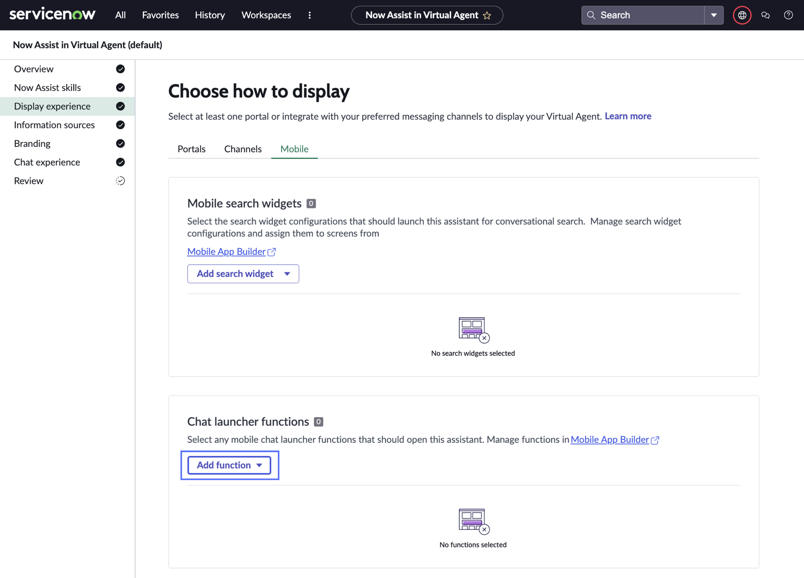Go to the Chat experience step
The image size is (804, 578).
pyautogui.click(x=67, y=162)
